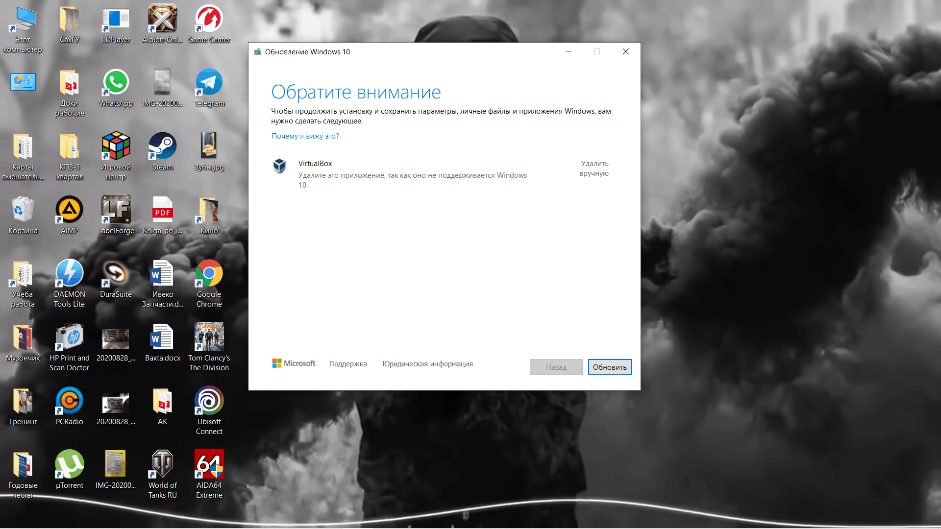This screenshot has height=529, width=941.
Task: Select the Game Center shortcut
Action: [x=209, y=25]
